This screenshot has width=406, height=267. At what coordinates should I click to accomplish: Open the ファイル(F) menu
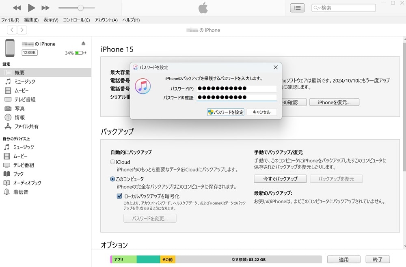coord(10,20)
